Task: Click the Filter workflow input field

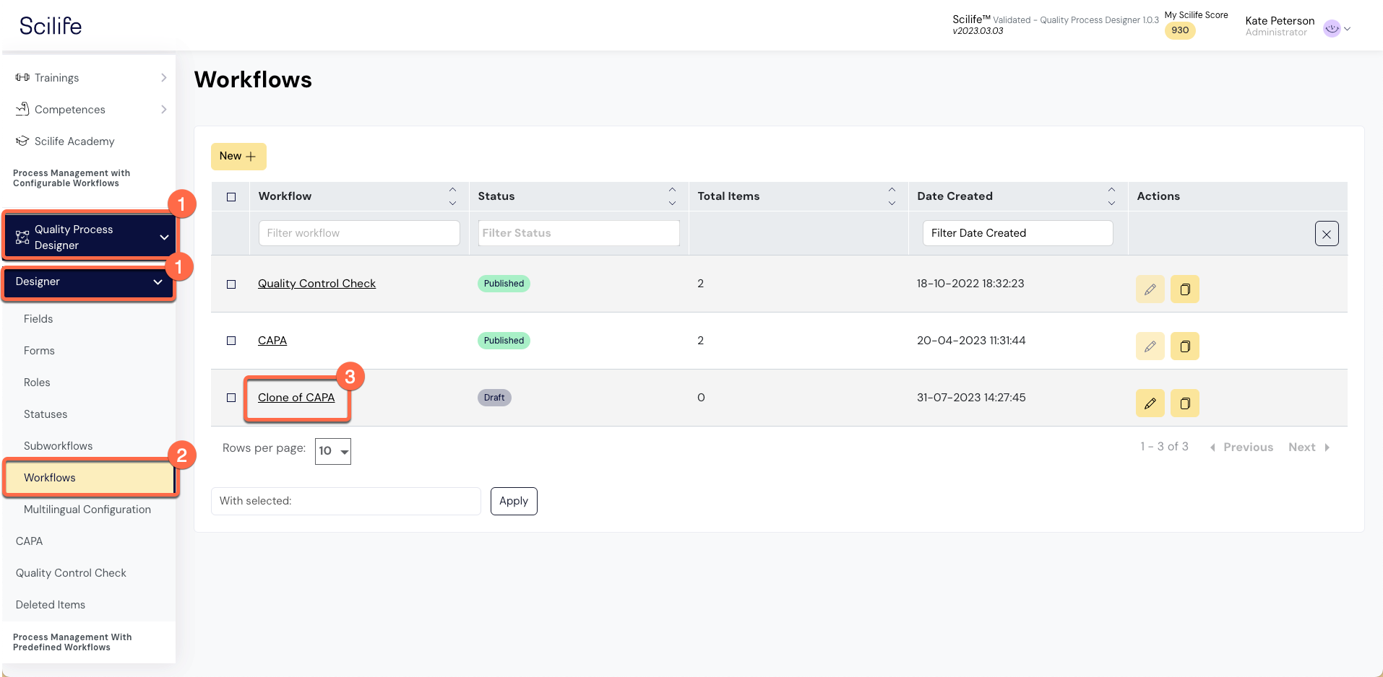Action: point(359,233)
